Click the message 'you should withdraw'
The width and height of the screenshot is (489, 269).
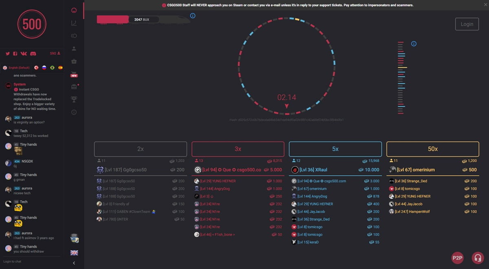[29, 251]
